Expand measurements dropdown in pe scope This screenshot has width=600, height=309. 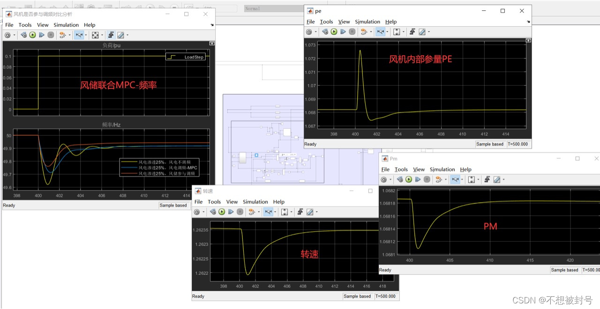429,32
